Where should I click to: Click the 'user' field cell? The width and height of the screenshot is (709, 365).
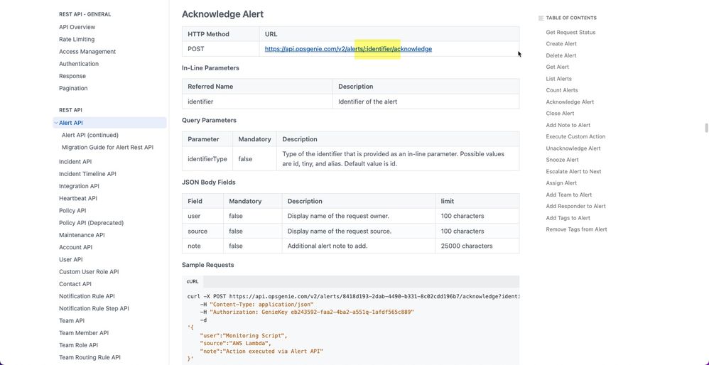[x=202, y=216]
